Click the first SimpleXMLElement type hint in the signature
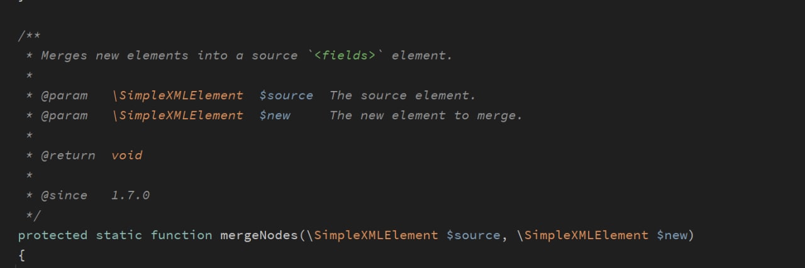 tap(376, 235)
